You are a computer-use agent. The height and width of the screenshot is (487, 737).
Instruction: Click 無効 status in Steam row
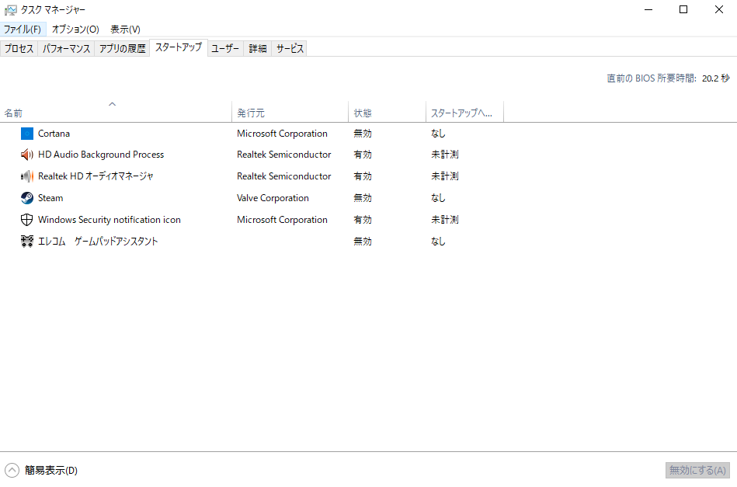tap(363, 198)
